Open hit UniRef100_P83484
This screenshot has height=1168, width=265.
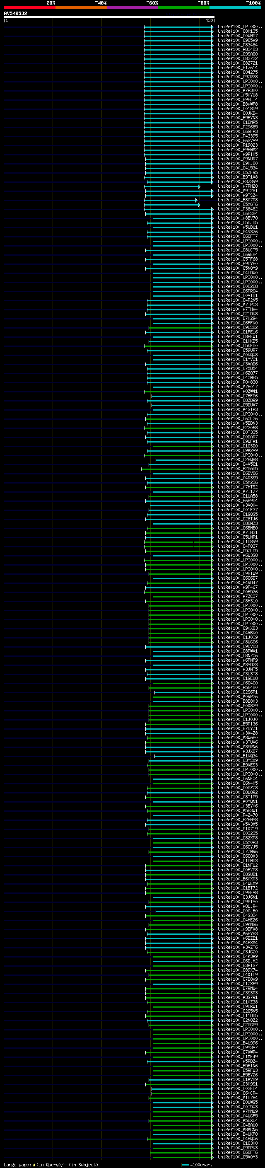(x=237, y=45)
